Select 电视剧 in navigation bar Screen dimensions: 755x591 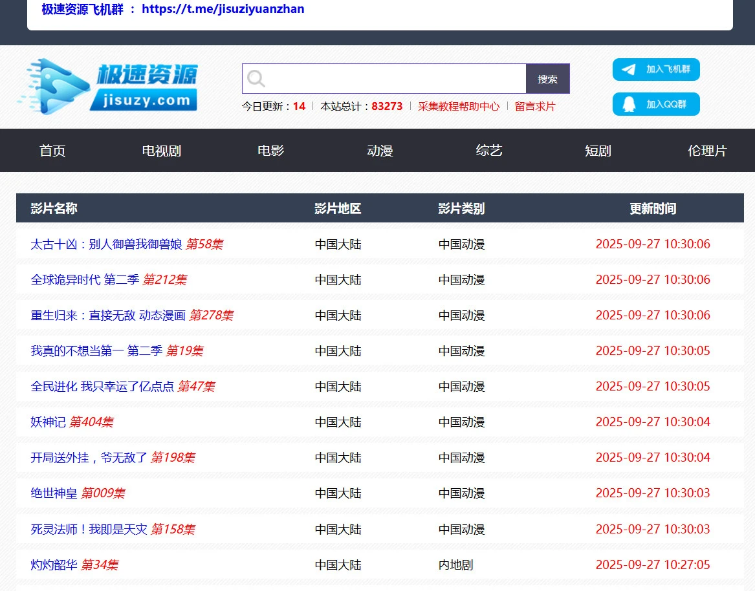click(161, 151)
